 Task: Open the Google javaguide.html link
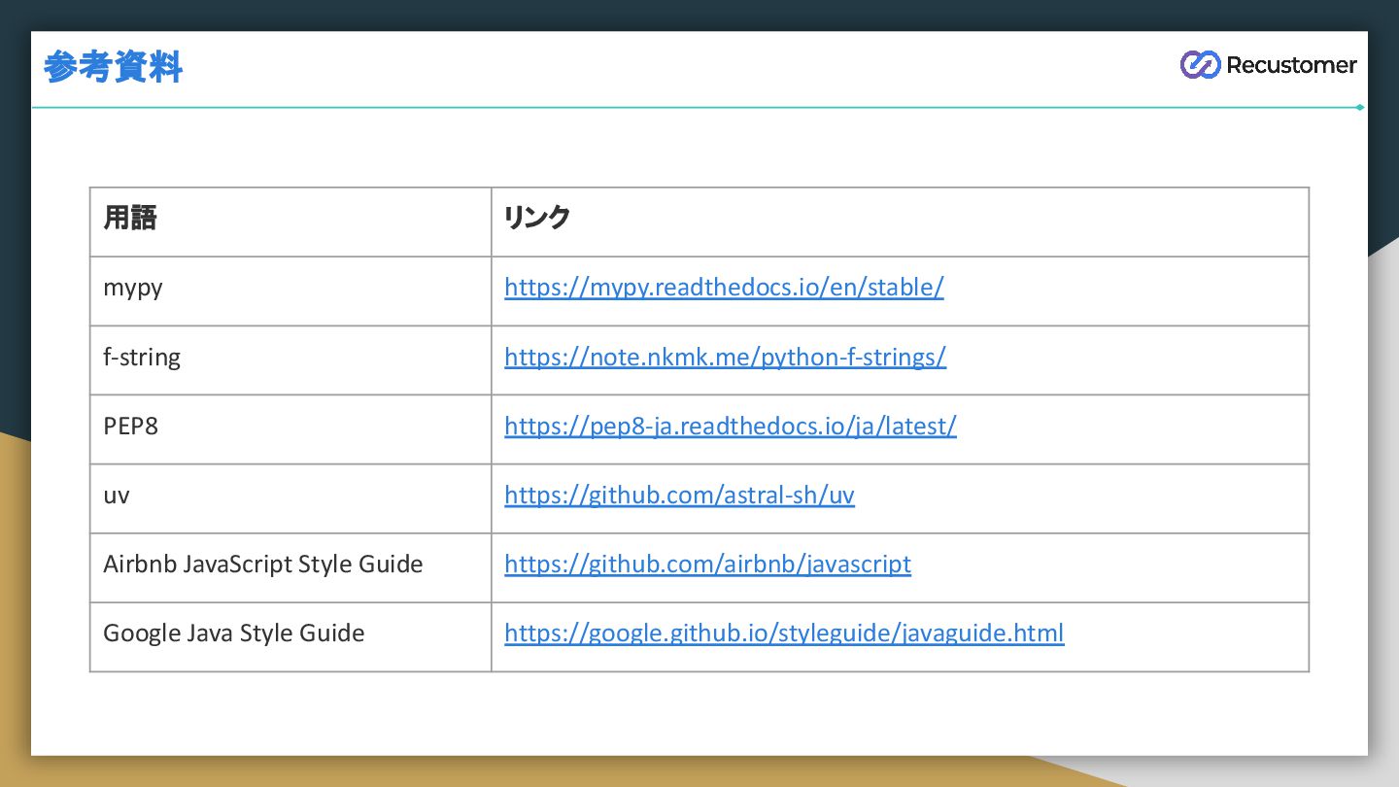(784, 633)
